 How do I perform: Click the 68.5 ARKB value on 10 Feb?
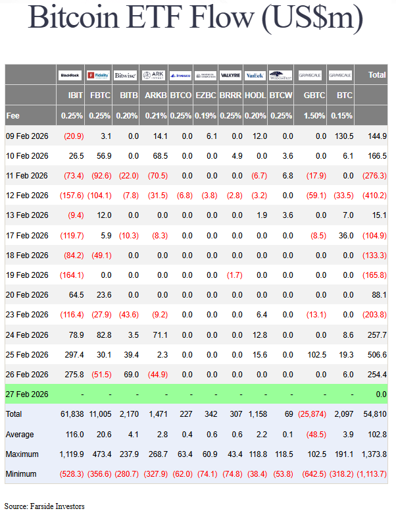[x=161, y=156]
